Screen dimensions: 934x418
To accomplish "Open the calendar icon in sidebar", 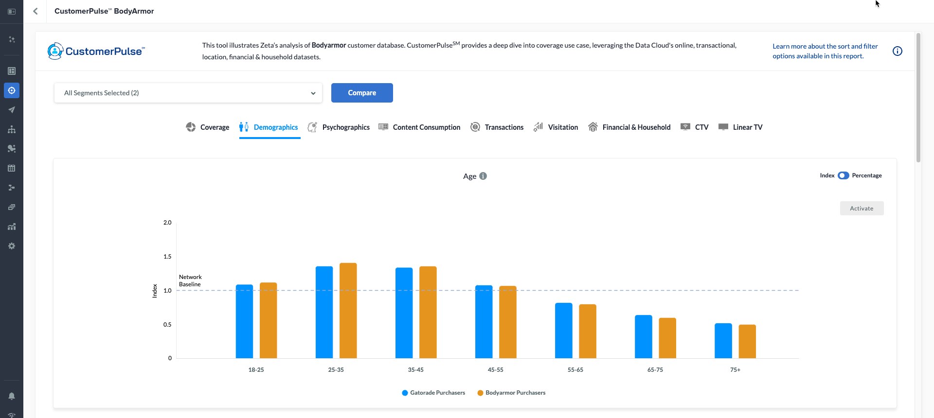I will pos(12,168).
